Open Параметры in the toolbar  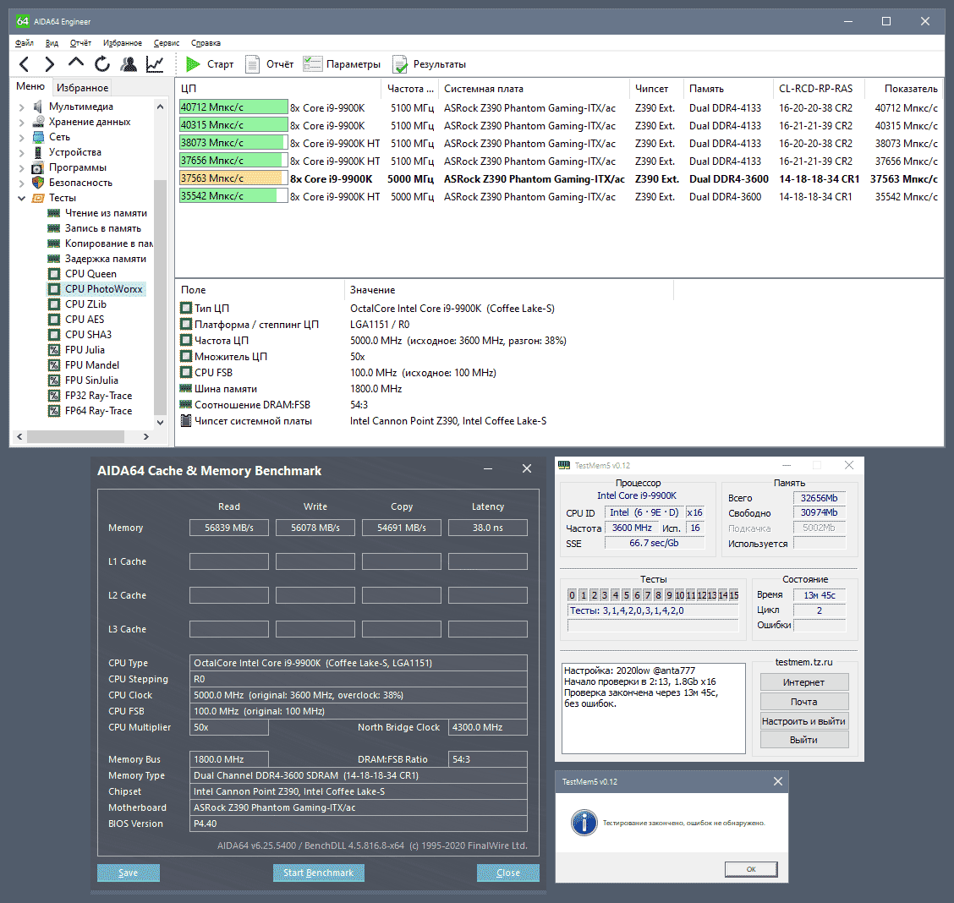click(x=342, y=64)
